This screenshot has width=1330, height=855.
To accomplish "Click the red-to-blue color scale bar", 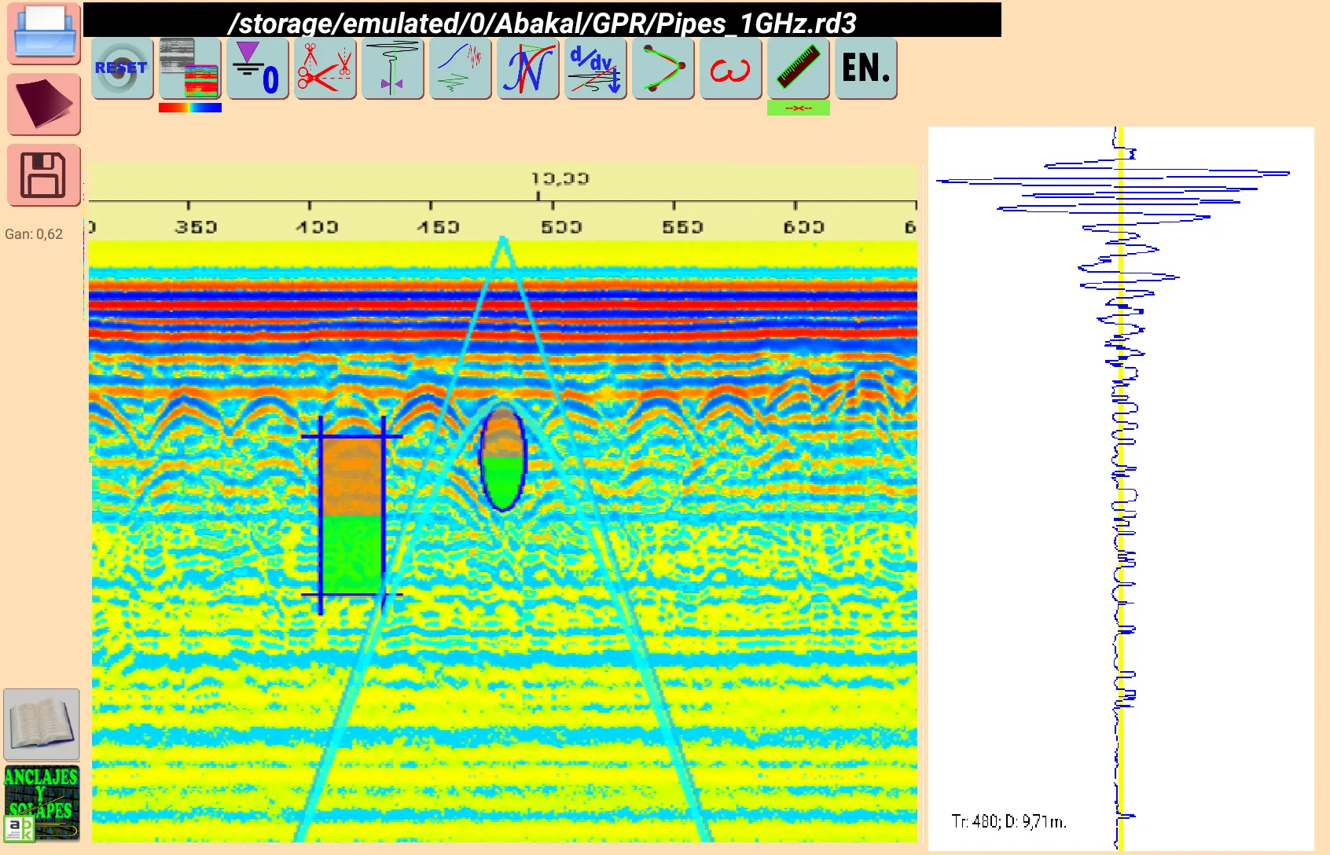I will click(189, 108).
